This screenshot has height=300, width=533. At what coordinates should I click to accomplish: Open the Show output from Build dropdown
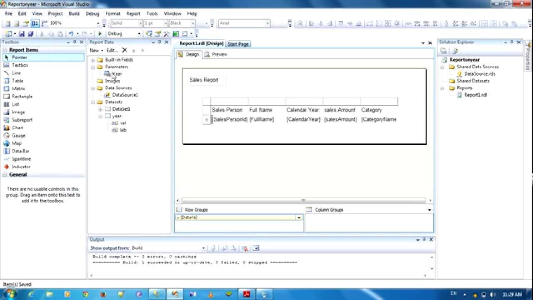(x=204, y=248)
